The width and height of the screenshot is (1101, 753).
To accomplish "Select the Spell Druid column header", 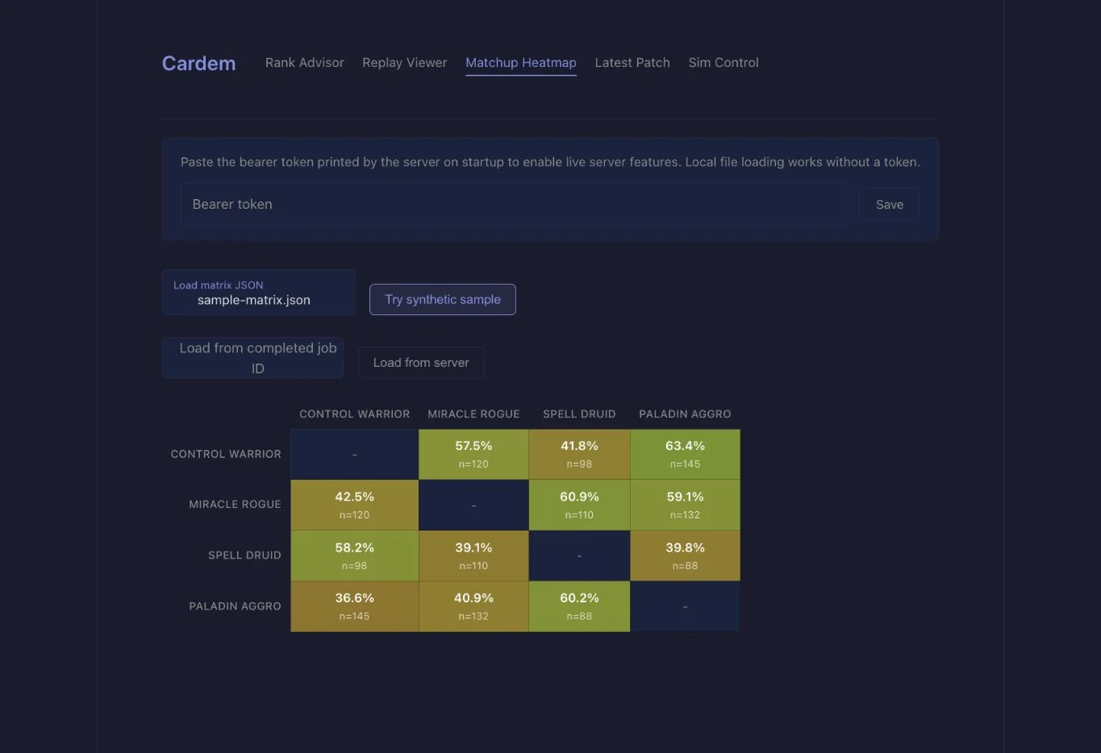I will 579,414.
